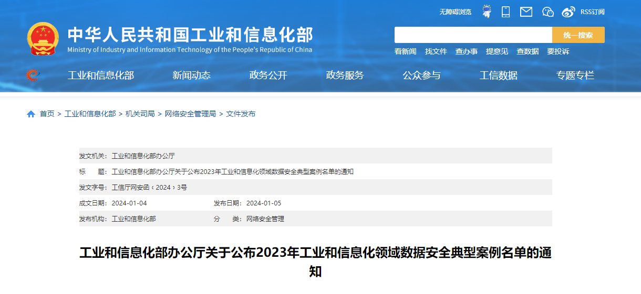Open the WeChat icon in header
641x294 pixels.
pyautogui.click(x=548, y=12)
